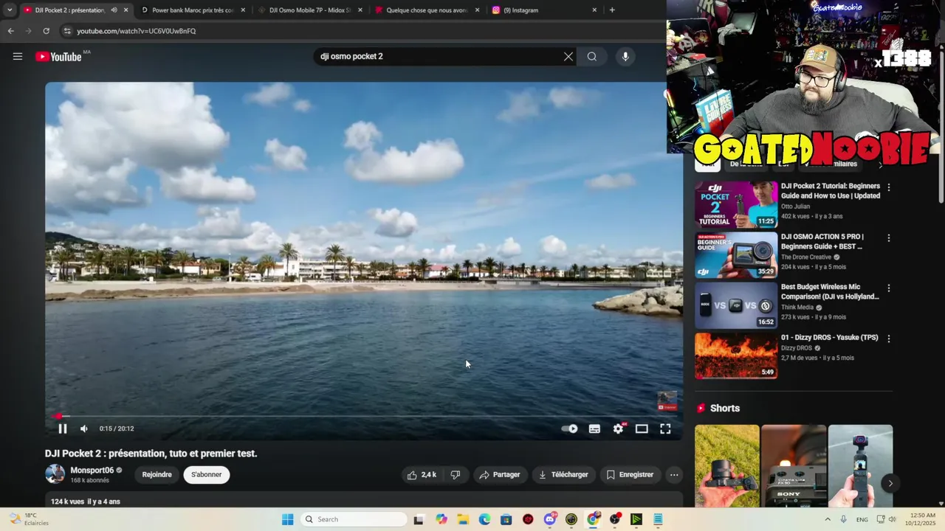Click browser back arrow
Viewport: 945px width, 531px height.
10,31
